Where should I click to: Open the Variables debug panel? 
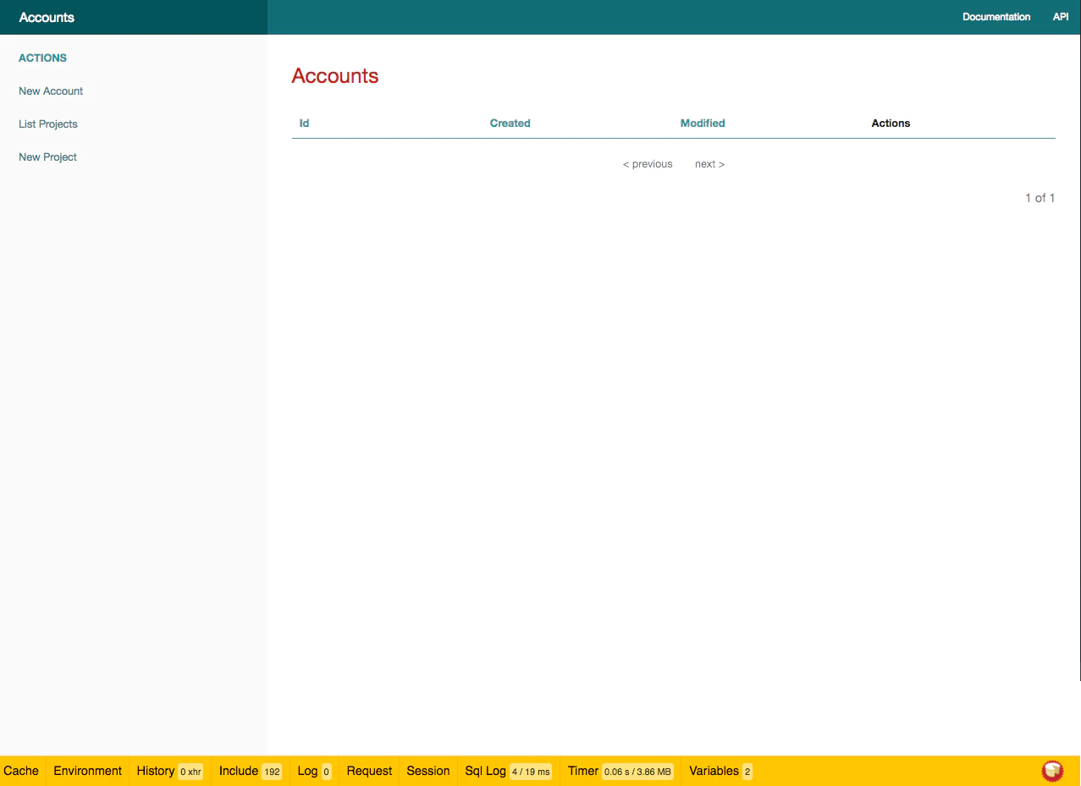(x=720, y=771)
